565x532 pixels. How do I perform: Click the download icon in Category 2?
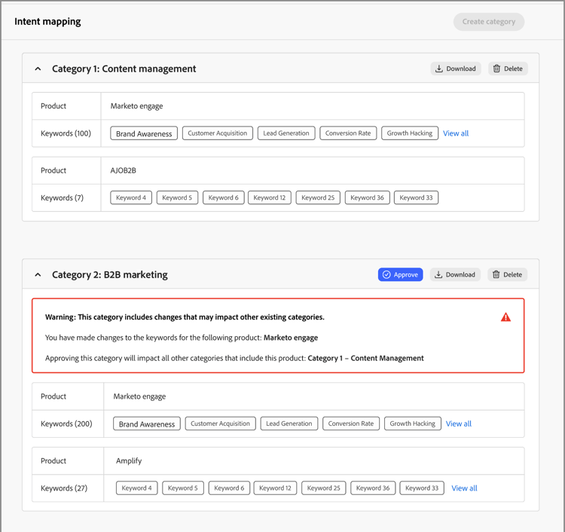(x=438, y=275)
